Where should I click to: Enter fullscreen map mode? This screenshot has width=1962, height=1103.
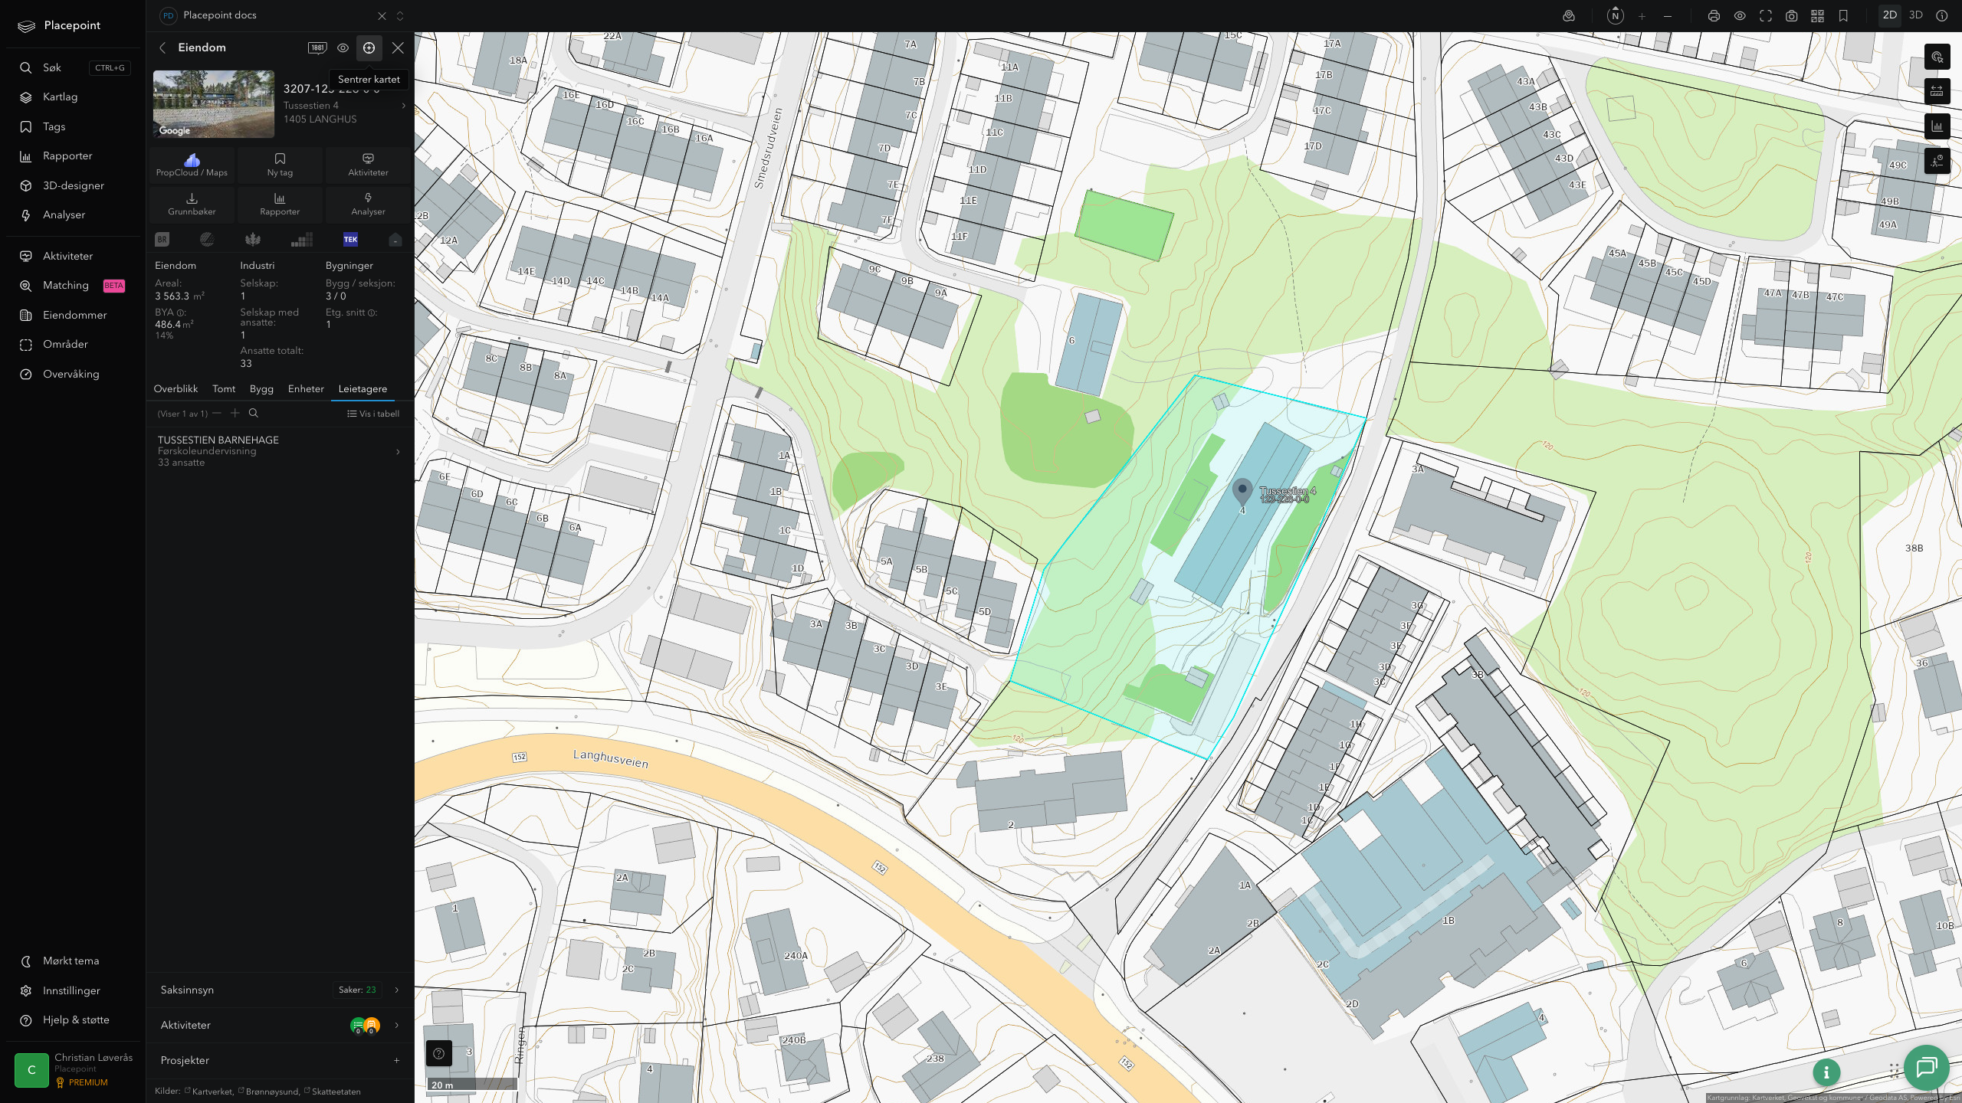(1766, 15)
